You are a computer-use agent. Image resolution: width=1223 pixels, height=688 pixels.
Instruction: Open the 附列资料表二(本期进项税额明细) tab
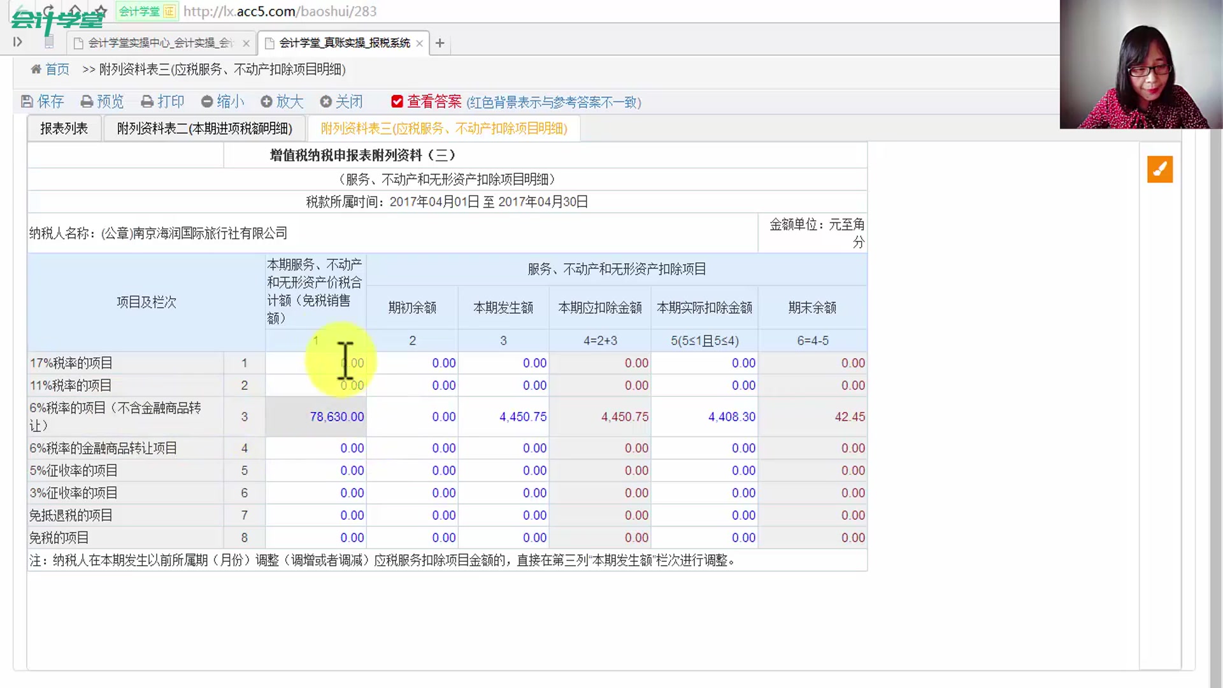point(204,127)
